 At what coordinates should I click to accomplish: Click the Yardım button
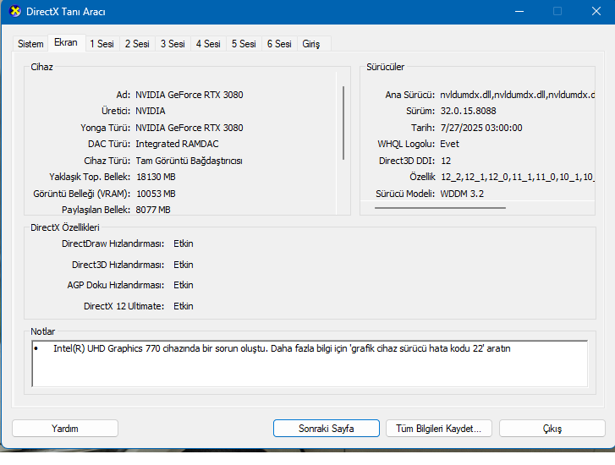65,428
